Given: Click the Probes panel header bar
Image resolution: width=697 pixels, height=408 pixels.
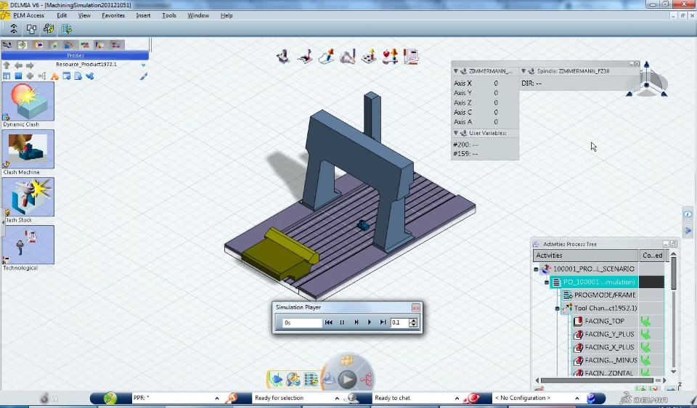Looking at the screenshot, I should point(75,56).
